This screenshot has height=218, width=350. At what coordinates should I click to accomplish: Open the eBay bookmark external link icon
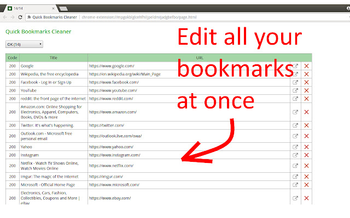tap(295, 198)
